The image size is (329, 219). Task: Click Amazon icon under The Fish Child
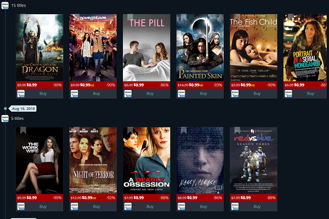235,94
